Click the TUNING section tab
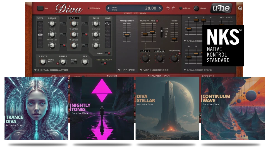Viewport: 268px width, 150px height. [112, 76]
